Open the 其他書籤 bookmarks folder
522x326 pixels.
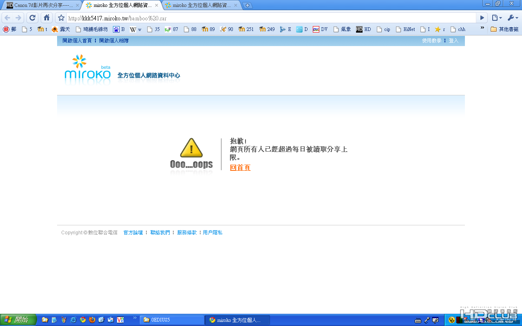click(504, 29)
